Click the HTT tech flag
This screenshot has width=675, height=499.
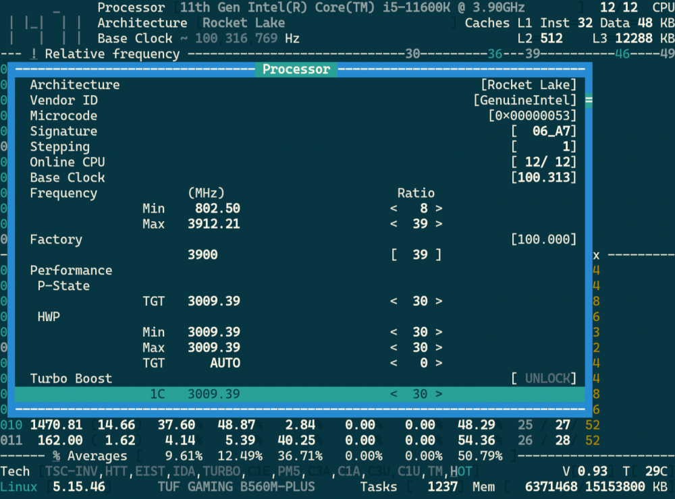pos(116,471)
